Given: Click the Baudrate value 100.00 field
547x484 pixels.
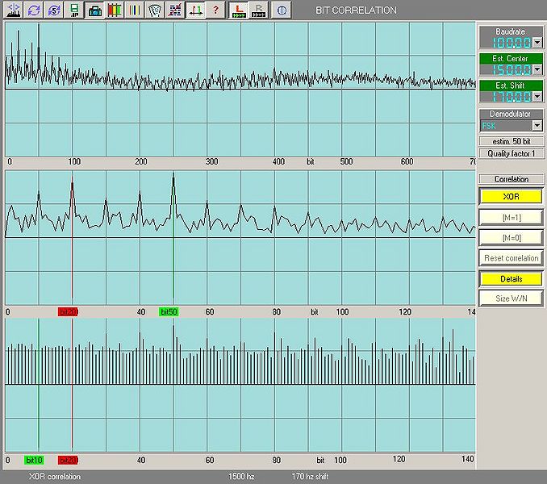Looking at the screenshot, I should coord(507,43).
